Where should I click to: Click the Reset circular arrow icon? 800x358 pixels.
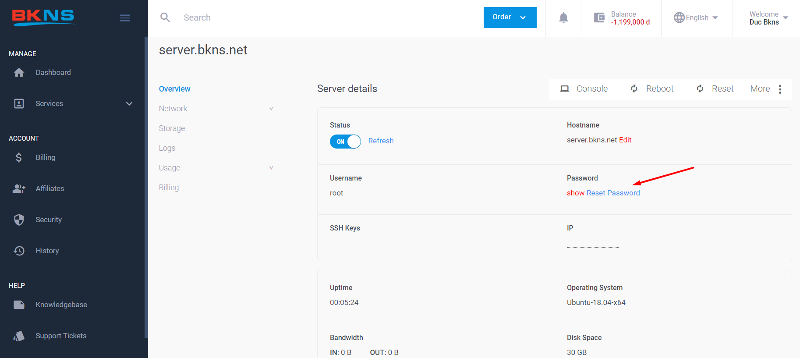[700, 89]
